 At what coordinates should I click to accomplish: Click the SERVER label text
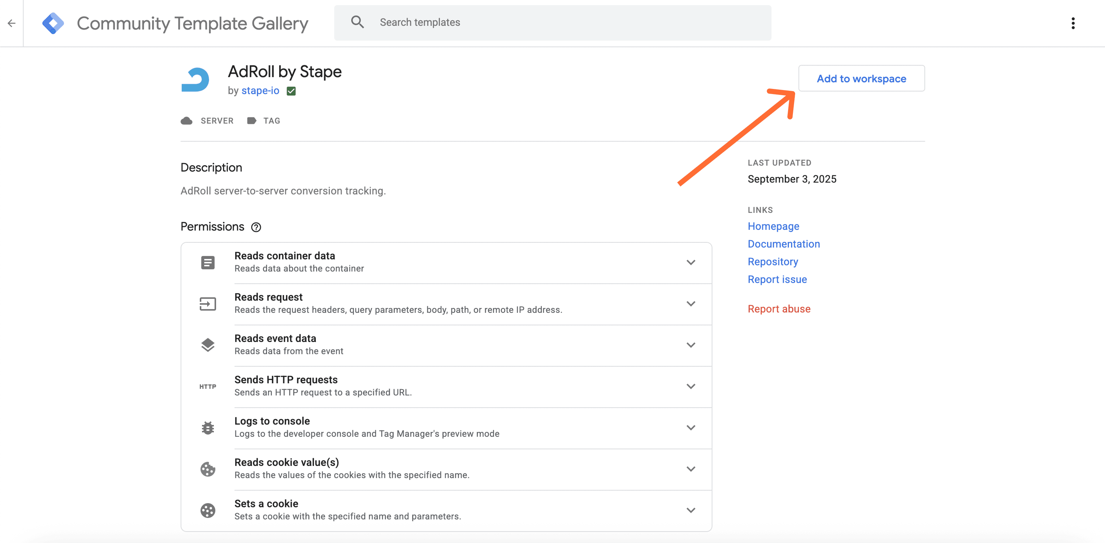point(217,121)
